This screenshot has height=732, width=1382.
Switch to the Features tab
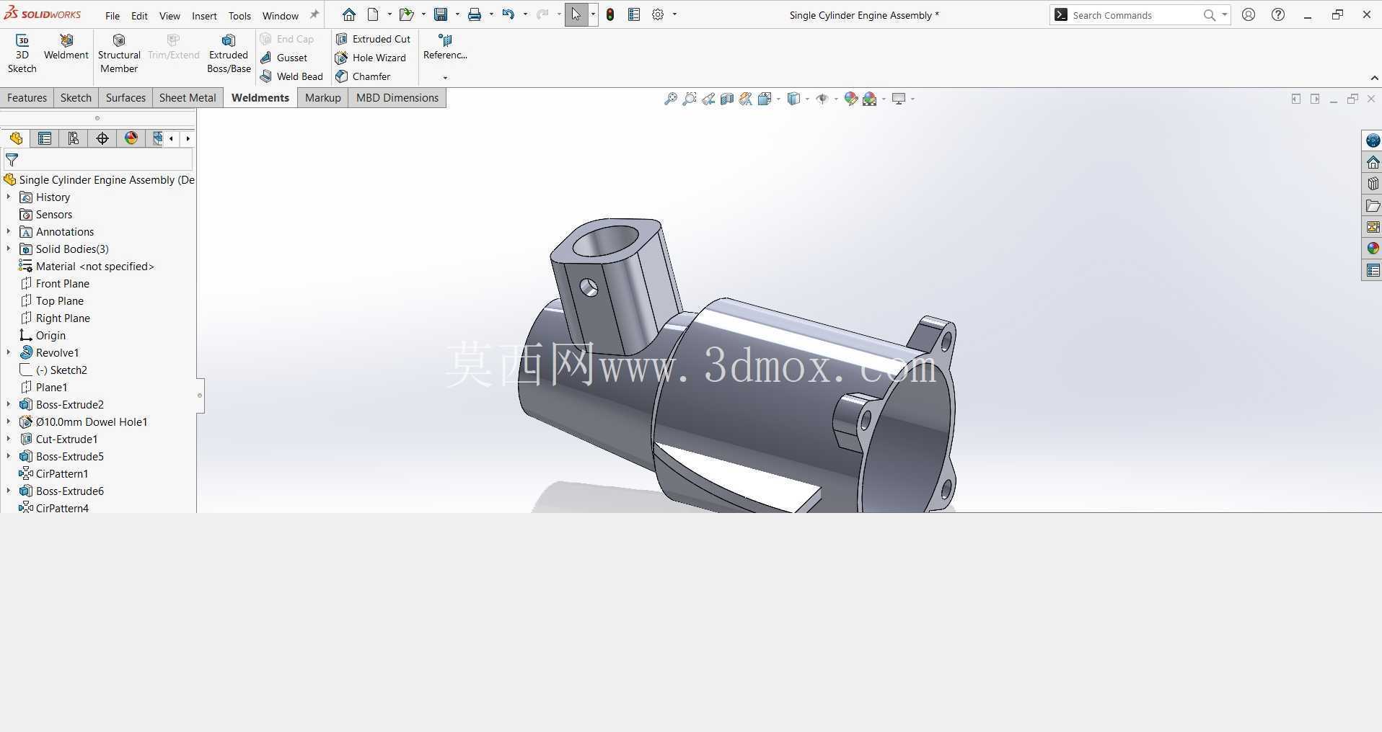(x=27, y=98)
